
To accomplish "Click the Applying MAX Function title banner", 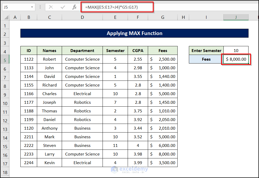I will [x=134, y=33].
